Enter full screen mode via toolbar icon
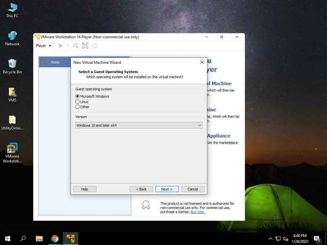Viewport: 327px width, 245px height. click(x=85, y=46)
